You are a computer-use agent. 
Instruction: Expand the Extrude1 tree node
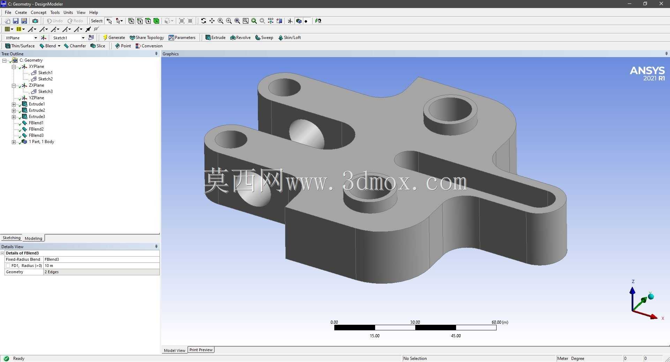pyautogui.click(x=14, y=104)
